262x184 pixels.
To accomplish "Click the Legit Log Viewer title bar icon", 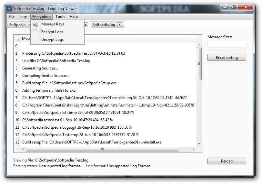I will [9, 8].
